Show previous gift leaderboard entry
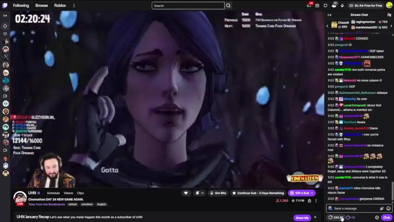The height and width of the screenshot is (222, 394). (327, 26)
